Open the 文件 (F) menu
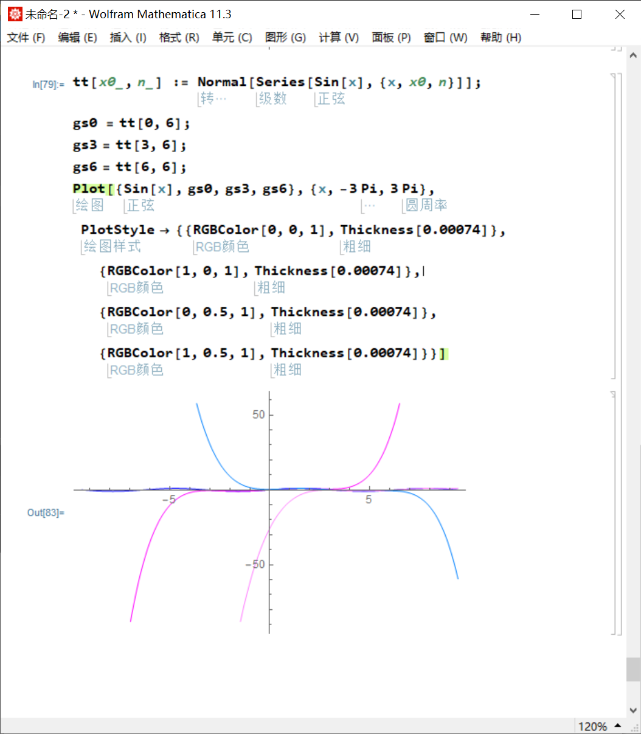 point(26,38)
